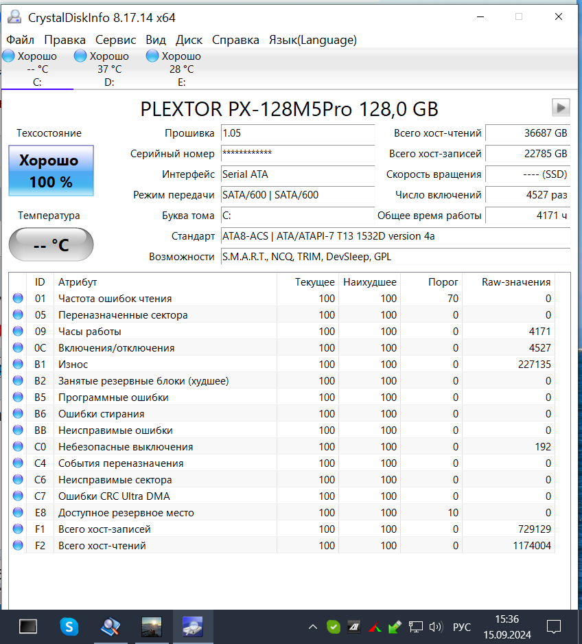Select drive C: tab
The image size is (582, 644).
pos(37,69)
